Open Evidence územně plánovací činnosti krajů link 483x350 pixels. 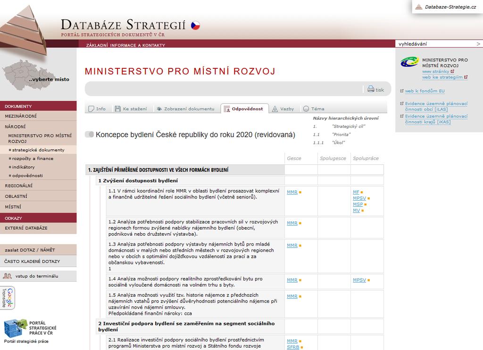[436, 119]
